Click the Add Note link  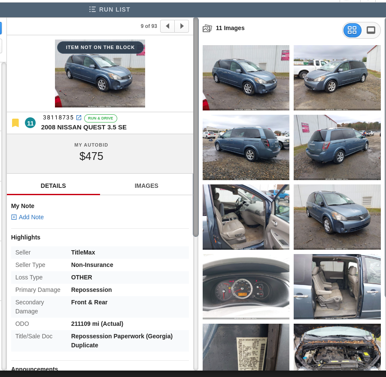(x=31, y=217)
